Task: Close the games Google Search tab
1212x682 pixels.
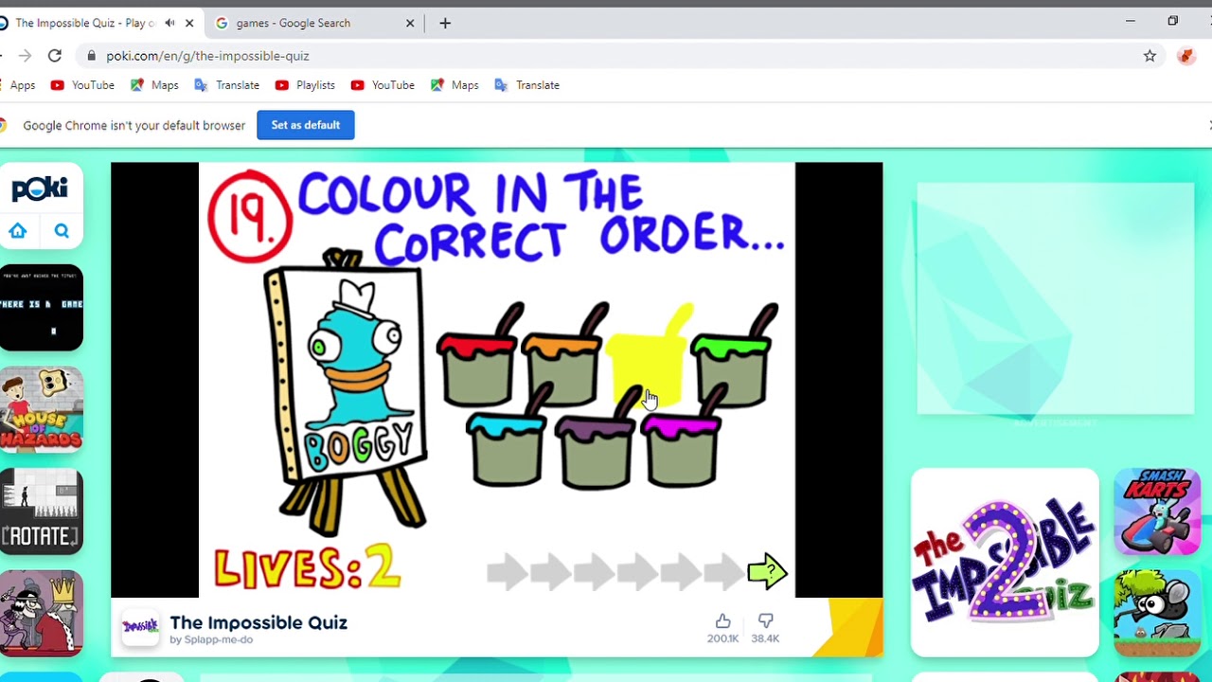Action: pos(410,23)
